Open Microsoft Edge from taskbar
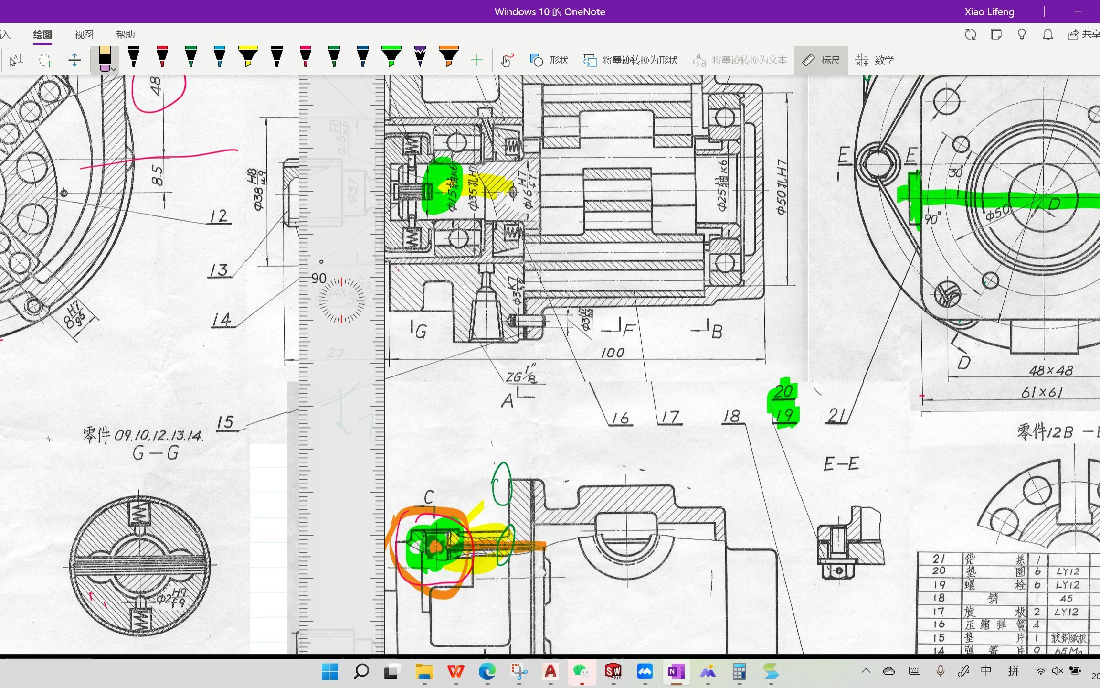The image size is (1100, 688). coord(487,672)
